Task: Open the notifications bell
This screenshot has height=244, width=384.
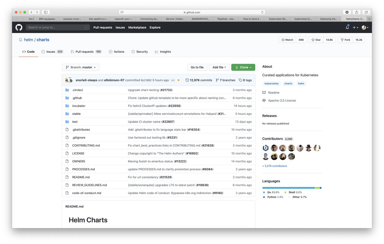Action: (x=347, y=27)
